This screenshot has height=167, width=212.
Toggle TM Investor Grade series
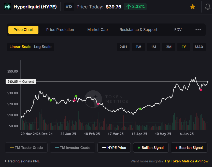click(73, 148)
